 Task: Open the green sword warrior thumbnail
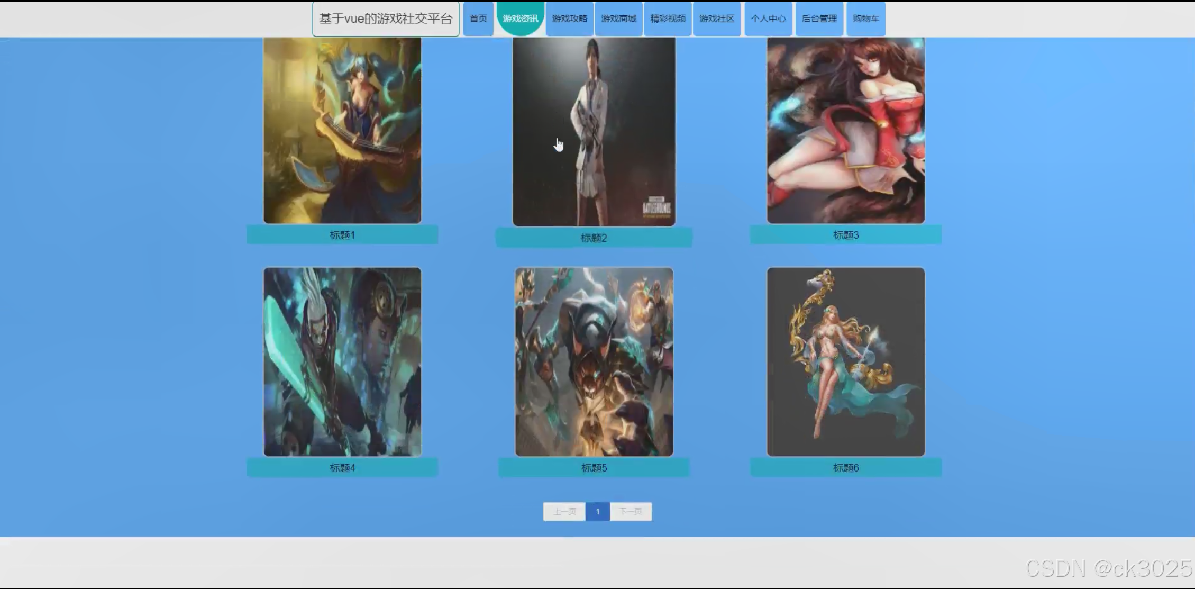click(342, 361)
